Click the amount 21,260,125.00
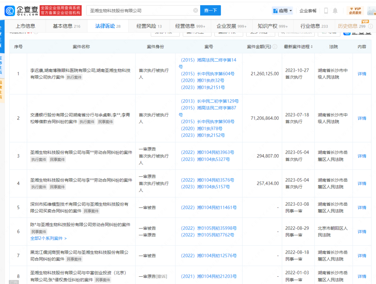Viewport: 376px width, 284px height. 265,74
